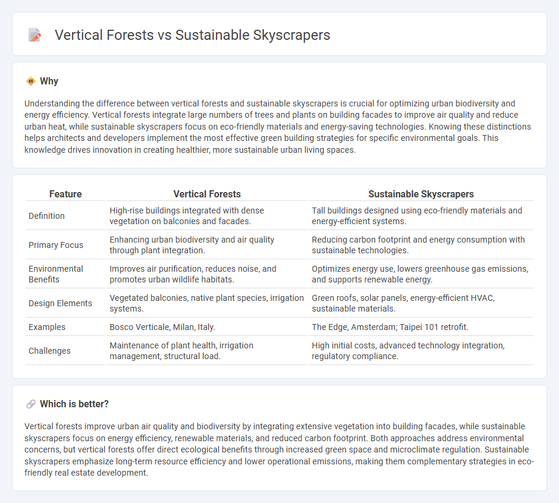Click the Which is better? heading

[x=74, y=404]
